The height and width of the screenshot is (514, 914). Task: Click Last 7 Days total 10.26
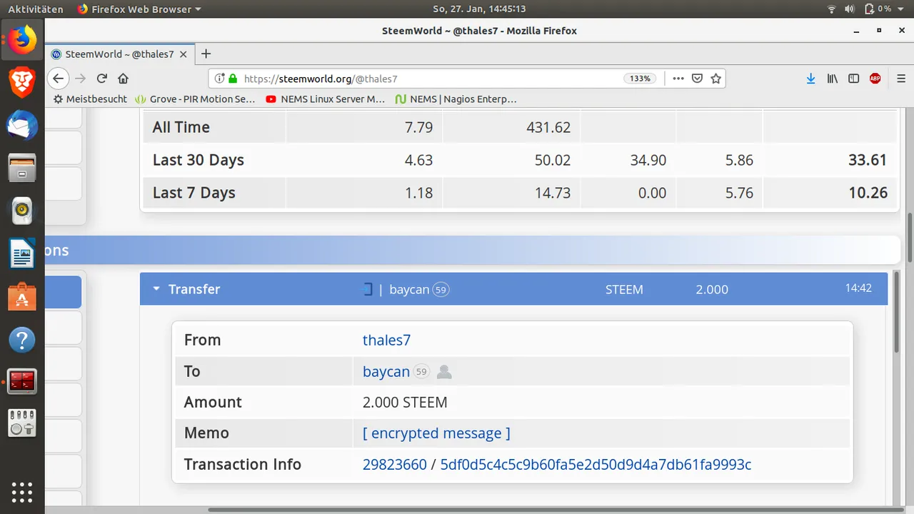click(868, 193)
